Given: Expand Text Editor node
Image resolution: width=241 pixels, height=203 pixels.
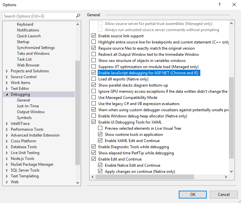Looking at the screenshot, I should (7, 89).
